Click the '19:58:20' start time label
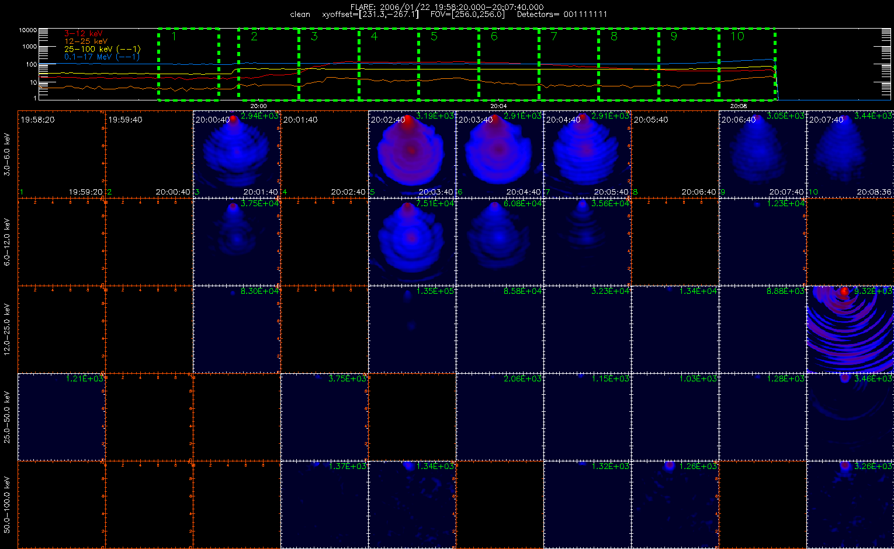The image size is (894, 549). click(x=37, y=120)
